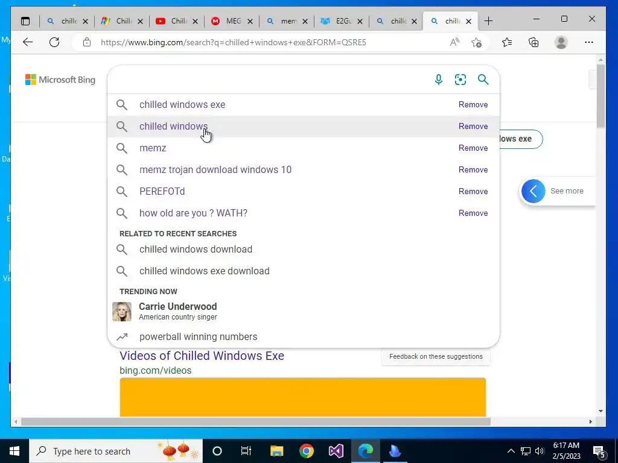View site information lock icon
This screenshot has width=618, height=463.
tap(87, 42)
